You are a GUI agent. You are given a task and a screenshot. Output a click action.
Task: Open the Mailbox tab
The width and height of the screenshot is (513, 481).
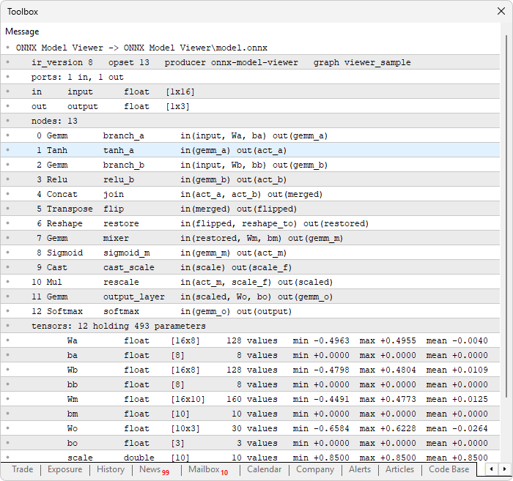tap(208, 469)
